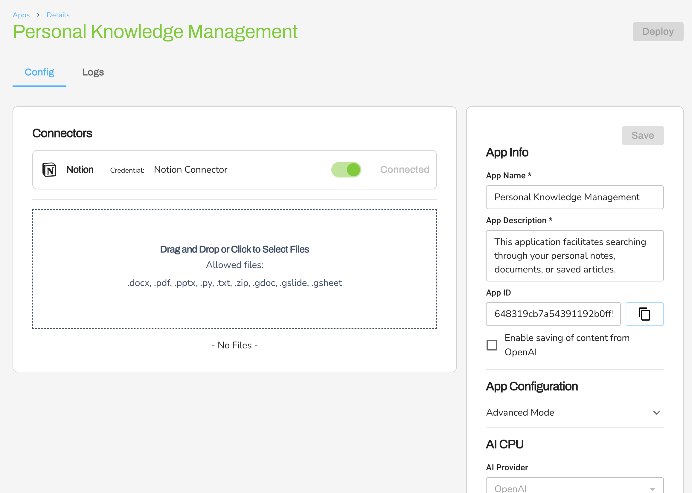Click the Advanced Mode chevron arrow
The height and width of the screenshot is (493, 692).
(x=656, y=413)
